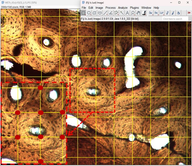Open the Help menu
Image resolution: width=192 pixels, height=166 pixels.
click(x=156, y=8)
